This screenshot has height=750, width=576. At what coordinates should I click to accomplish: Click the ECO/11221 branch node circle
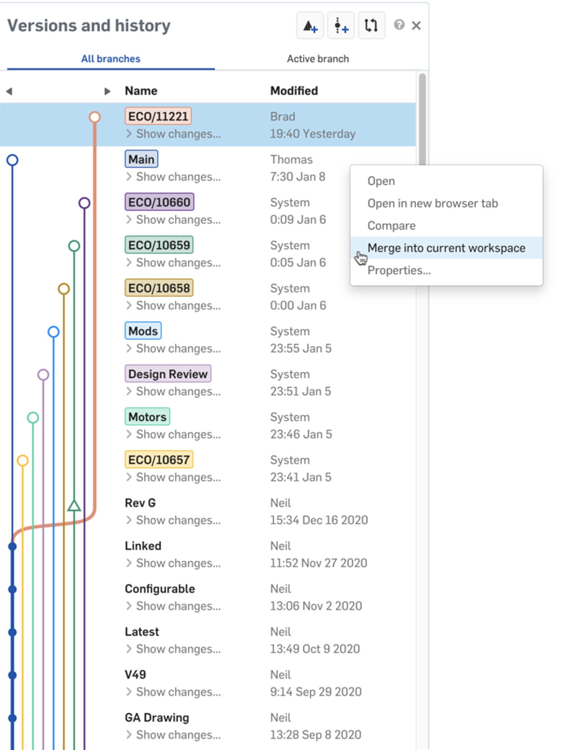[95, 117]
